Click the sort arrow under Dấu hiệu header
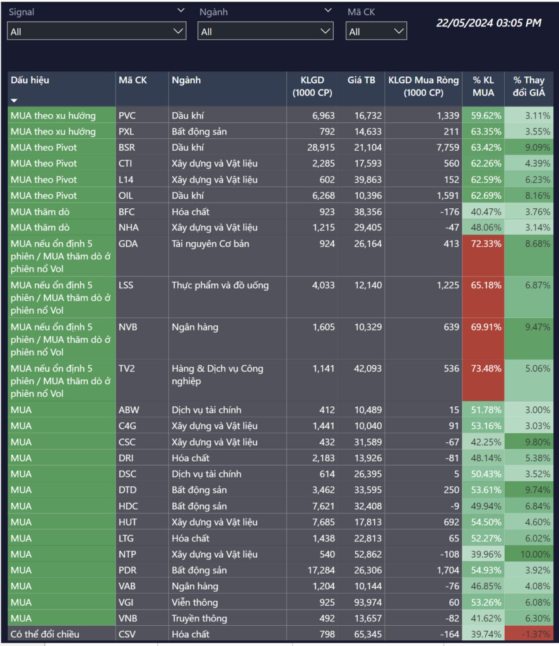The height and width of the screenshot is (646, 559). click(x=15, y=100)
